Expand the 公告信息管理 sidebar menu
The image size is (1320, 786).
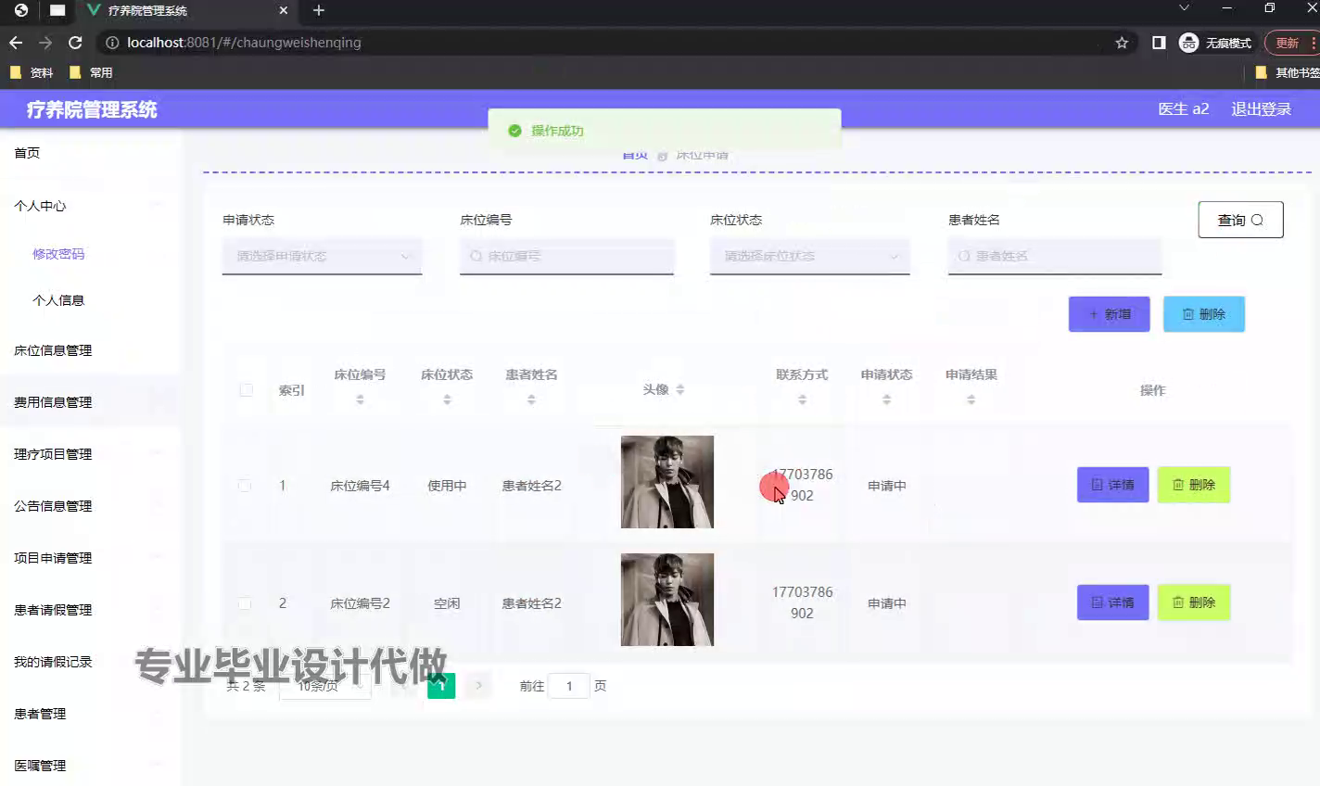pyautogui.click(x=90, y=506)
